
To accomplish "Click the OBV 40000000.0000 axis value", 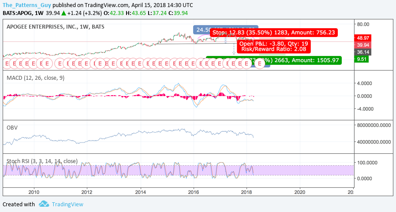I will 374,142.
